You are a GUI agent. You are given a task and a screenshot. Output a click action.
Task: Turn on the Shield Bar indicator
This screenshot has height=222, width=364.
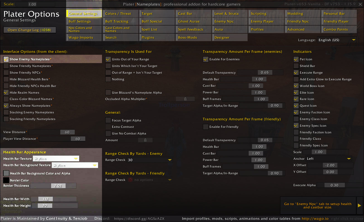(296, 66)
